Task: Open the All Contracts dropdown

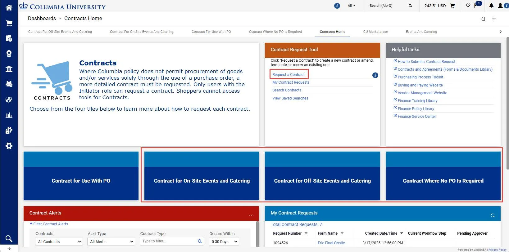Action: pyautogui.click(x=59, y=241)
